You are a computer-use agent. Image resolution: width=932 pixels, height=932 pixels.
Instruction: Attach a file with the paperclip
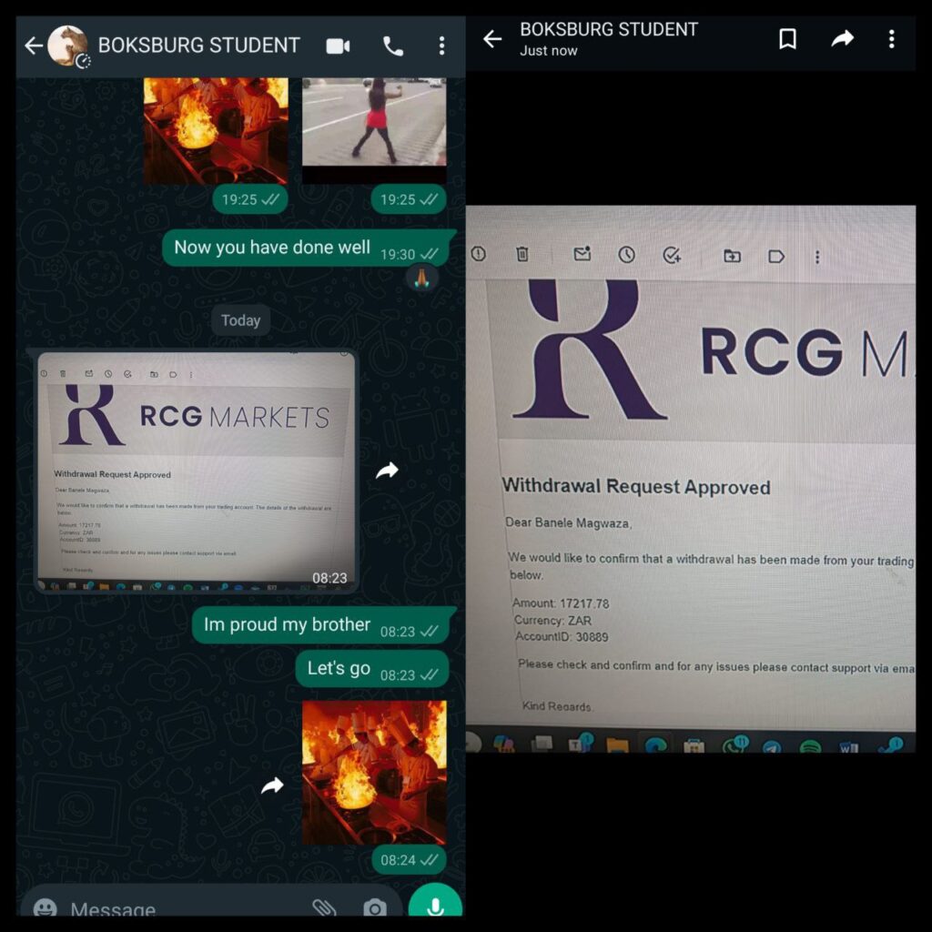(325, 907)
